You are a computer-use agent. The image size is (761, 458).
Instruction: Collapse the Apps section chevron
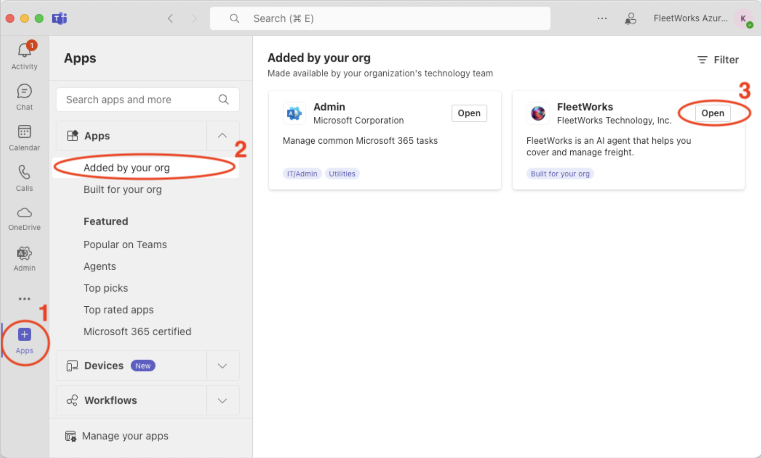[x=222, y=136]
